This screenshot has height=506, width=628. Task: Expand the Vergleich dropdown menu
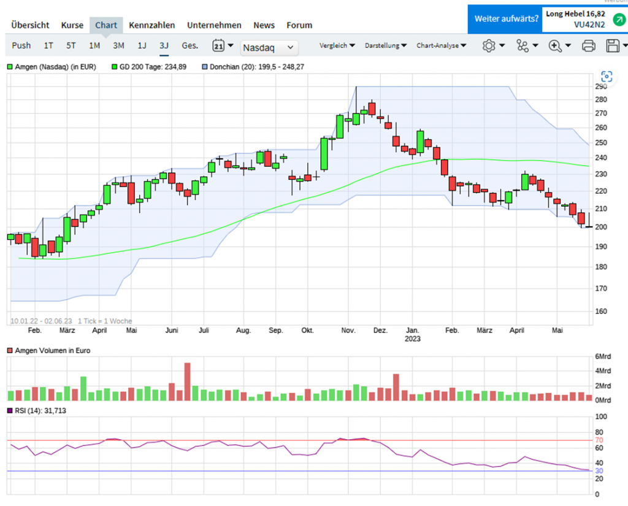pyautogui.click(x=337, y=45)
